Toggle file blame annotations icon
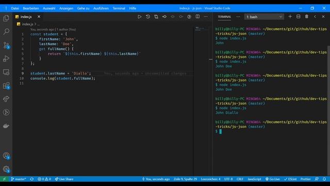Screen dimensions: 330x186 click(x=189, y=17)
